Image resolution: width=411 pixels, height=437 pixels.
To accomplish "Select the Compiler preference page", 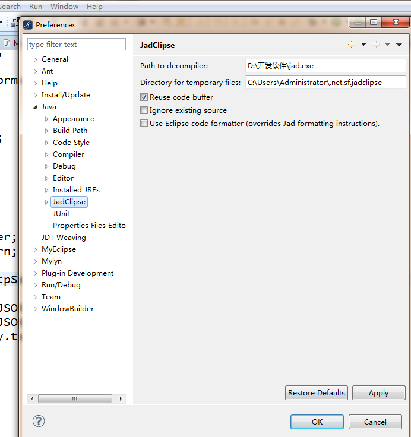I will pyautogui.click(x=68, y=154).
